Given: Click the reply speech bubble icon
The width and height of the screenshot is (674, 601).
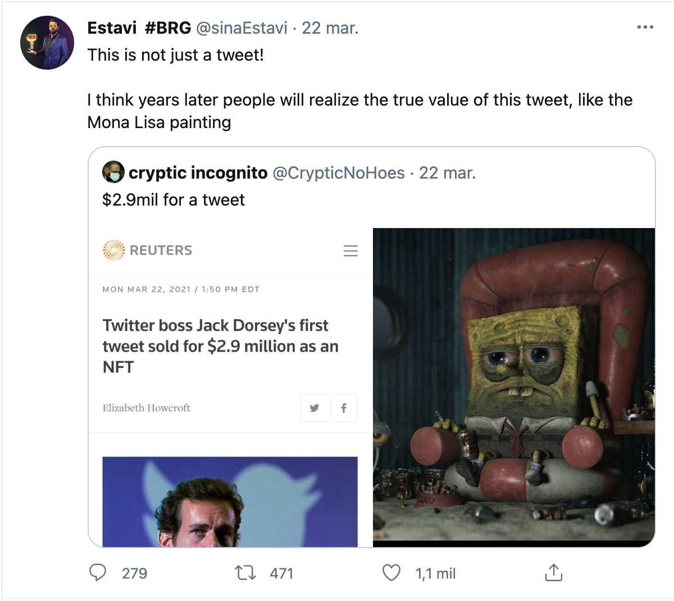Looking at the screenshot, I should point(98,572).
